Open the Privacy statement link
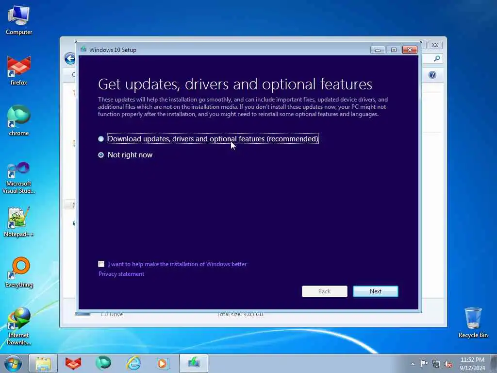497x373 pixels. [121, 274]
